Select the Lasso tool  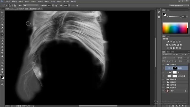click(x=2, y=18)
